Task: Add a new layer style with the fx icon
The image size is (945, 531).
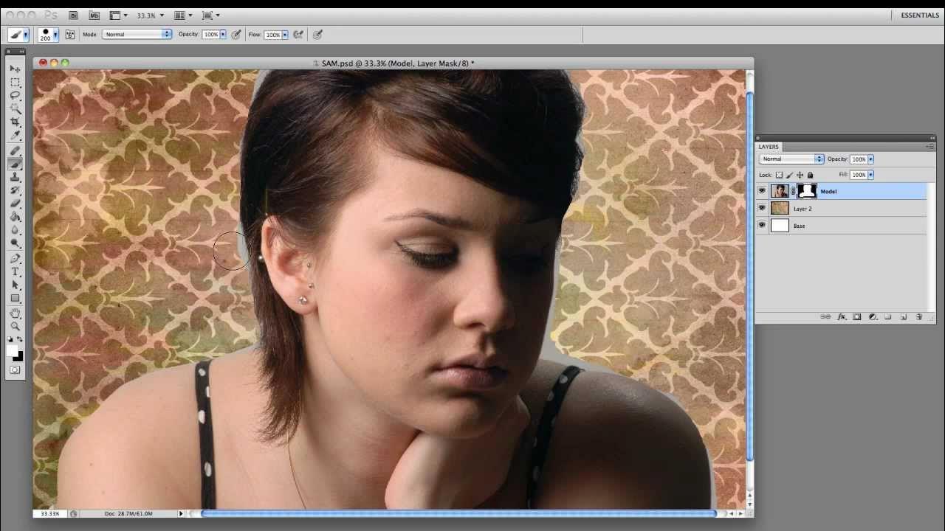Action: coord(842,316)
